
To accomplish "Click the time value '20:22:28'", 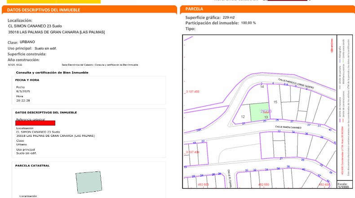I will [x=23, y=100].
